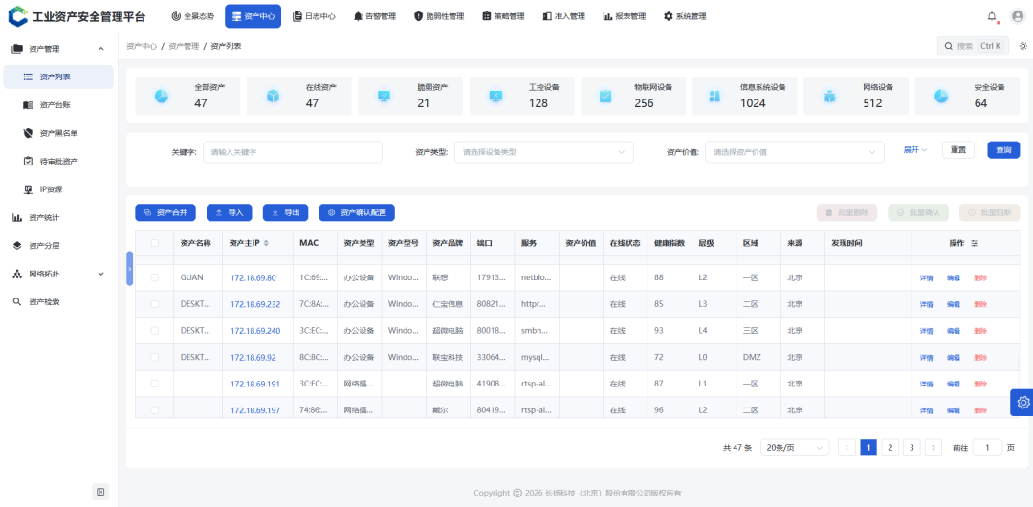Image resolution: width=1033 pixels, height=507 pixels.
Task: Open 资产台账 in sidebar
Action: (x=58, y=105)
